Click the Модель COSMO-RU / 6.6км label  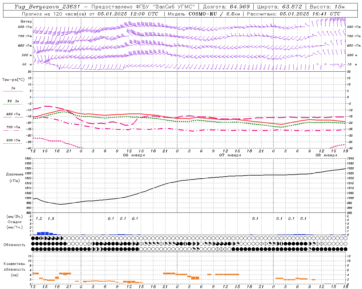(x=203, y=14)
